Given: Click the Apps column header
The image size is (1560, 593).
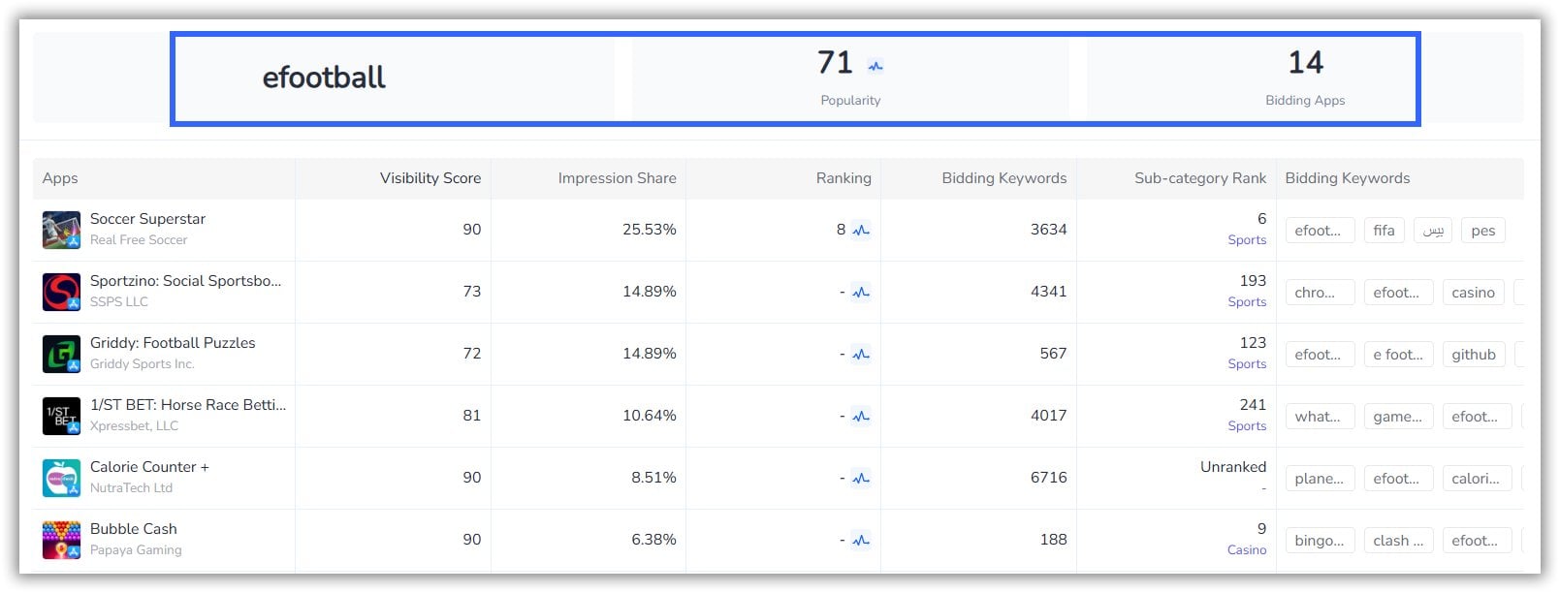Looking at the screenshot, I should click(60, 178).
